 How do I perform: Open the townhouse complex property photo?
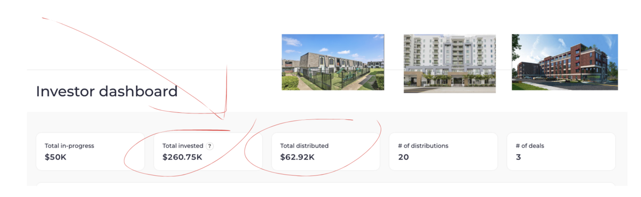tap(333, 62)
